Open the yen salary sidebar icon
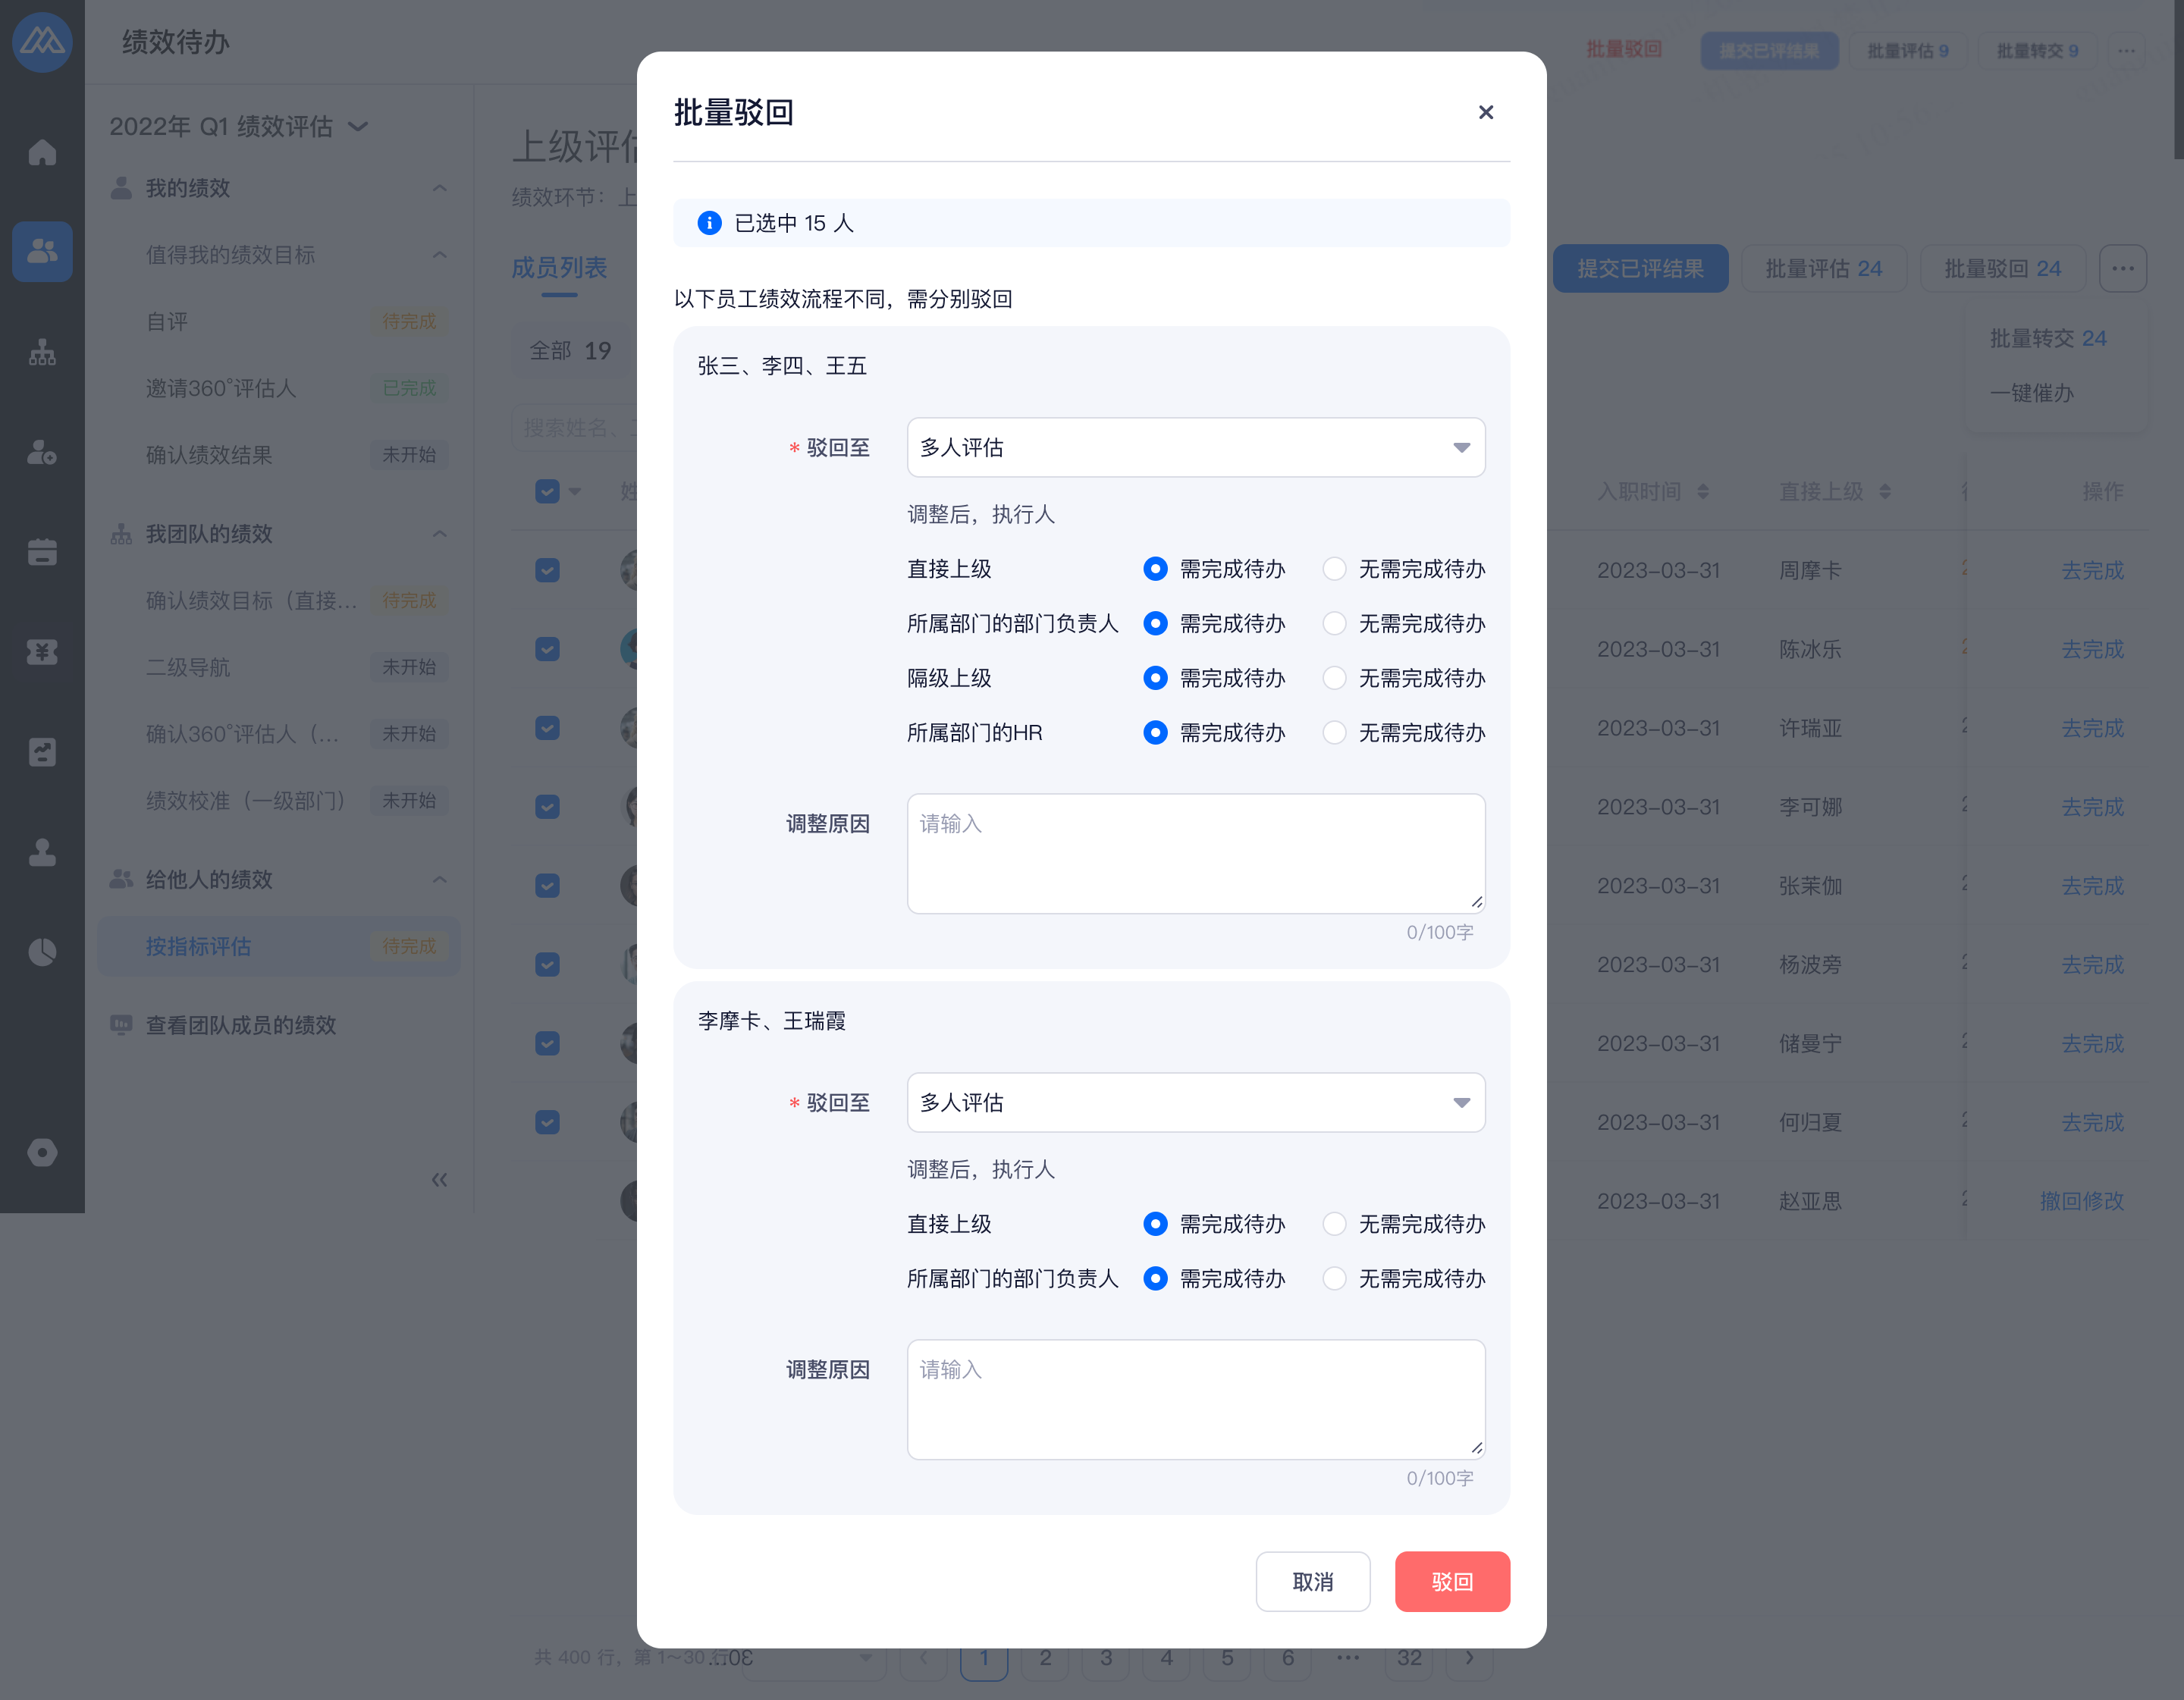2184x1700 pixels. (42, 652)
